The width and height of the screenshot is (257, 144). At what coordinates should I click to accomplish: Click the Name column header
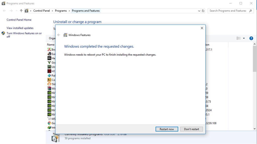coord(51,45)
